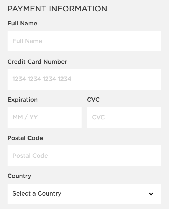The image size is (169, 209).
Task: Click the gray 'Postal Code' placeholder text
Action: tap(30, 156)
